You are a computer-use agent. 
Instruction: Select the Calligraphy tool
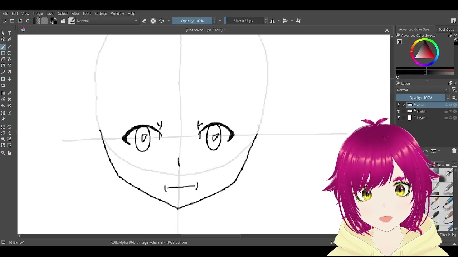[x=9, y=40]
